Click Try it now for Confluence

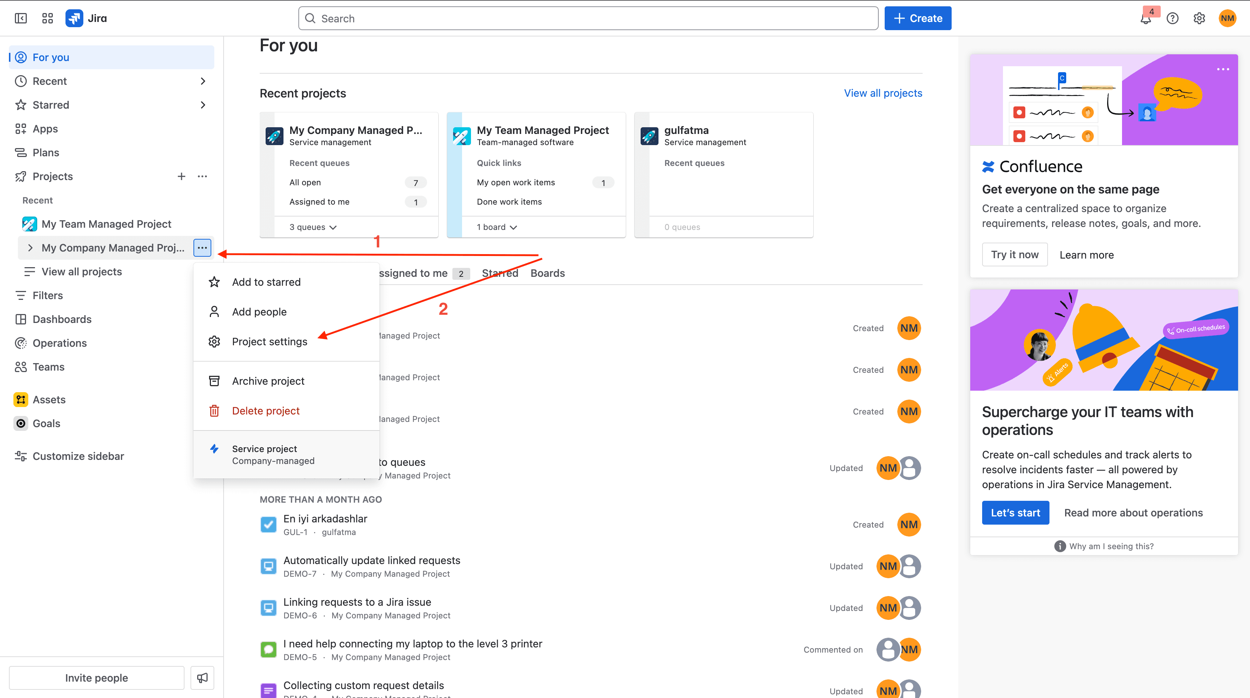click(x=1015, y=254)
